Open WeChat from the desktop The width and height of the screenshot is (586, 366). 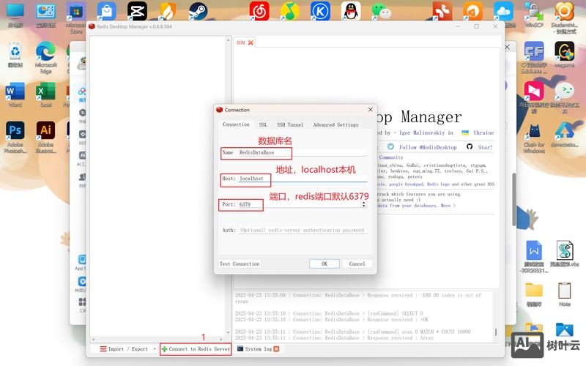click(382, 11)
